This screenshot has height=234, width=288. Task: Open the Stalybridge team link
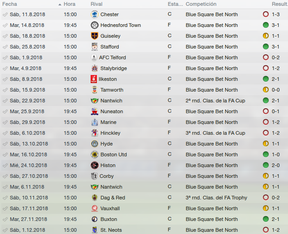tap(113, 68)
